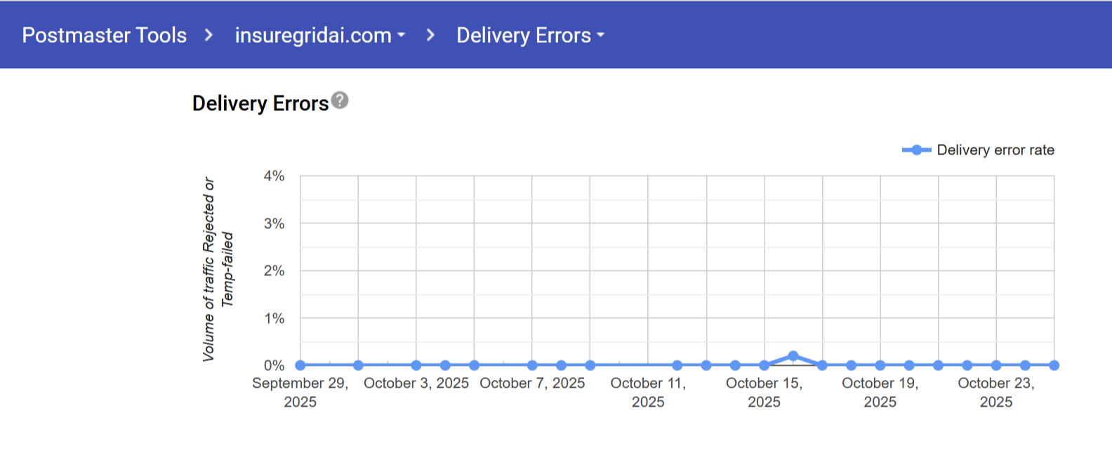Image resolution: width=1112 pixels, height=453 pixels.
Task: Click the October 11, 2025 axis label
Action: point(648,392)
